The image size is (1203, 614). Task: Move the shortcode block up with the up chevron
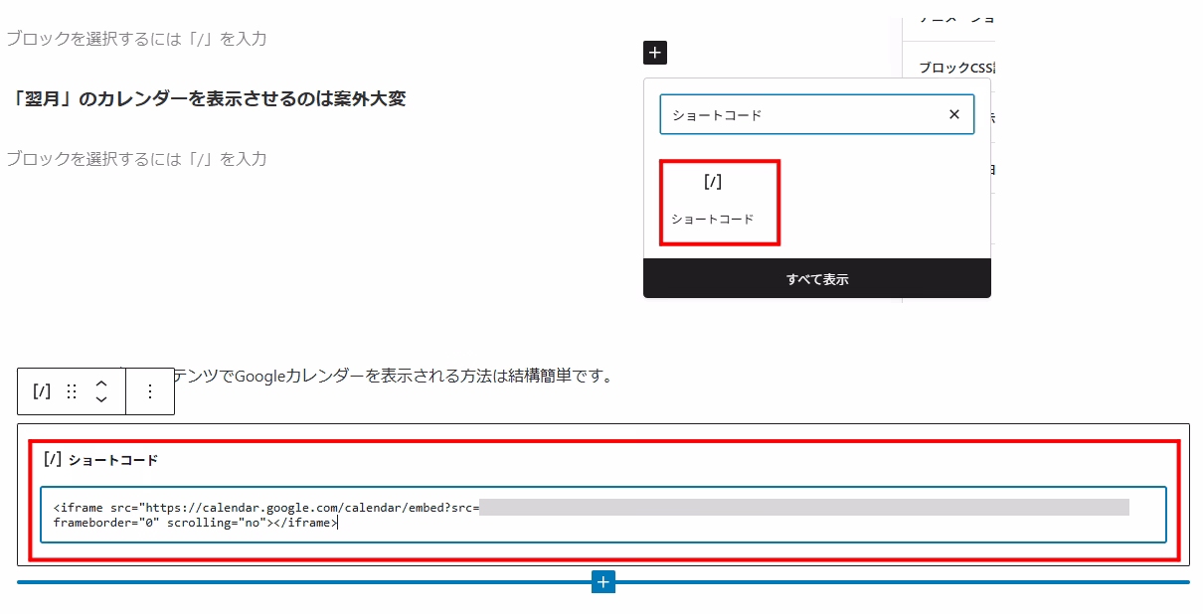click(98, 384)
